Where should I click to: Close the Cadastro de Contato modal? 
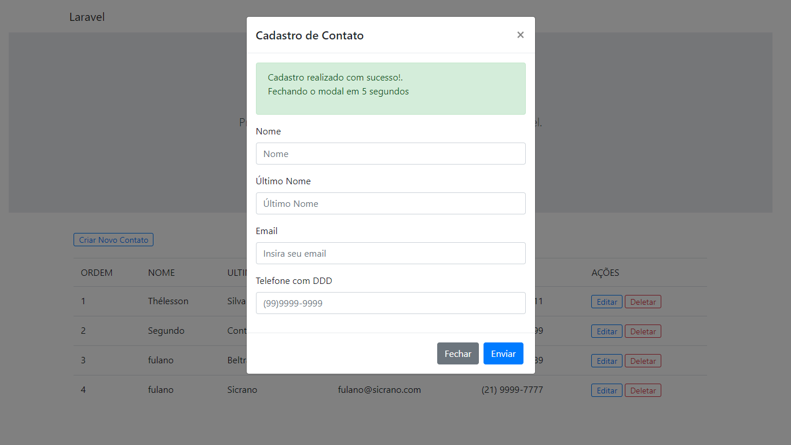point(521,35)
